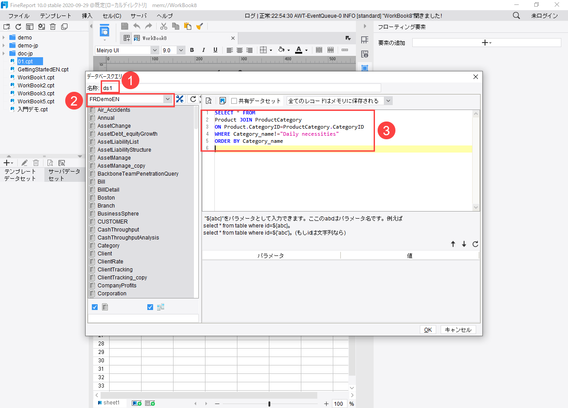Open the FRDemoEN connection dropdown
Screen dimensions: 568x408
coord(168,99)
